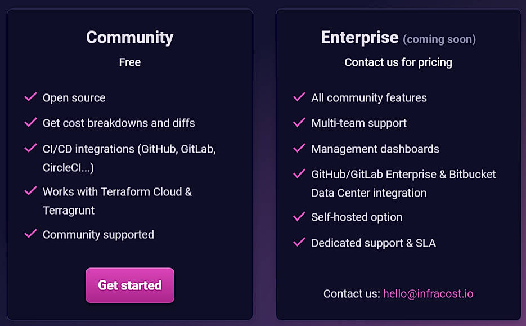The width and height of the screenshot is (526, 326).
Task: Click checkmark next to All community features
Action: [299, 97]
